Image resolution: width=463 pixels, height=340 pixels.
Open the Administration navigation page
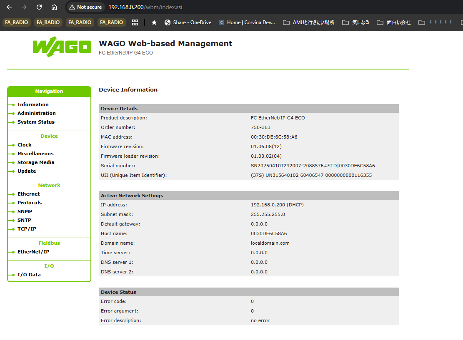36,113
